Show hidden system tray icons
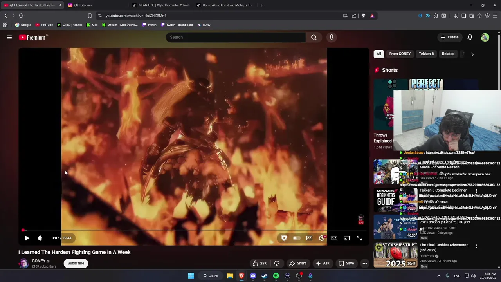This screenshot has width=501, height=282. (x=439, y=276)
